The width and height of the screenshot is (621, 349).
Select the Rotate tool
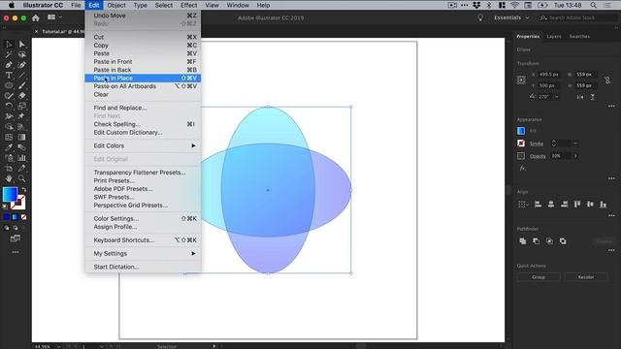9,106
